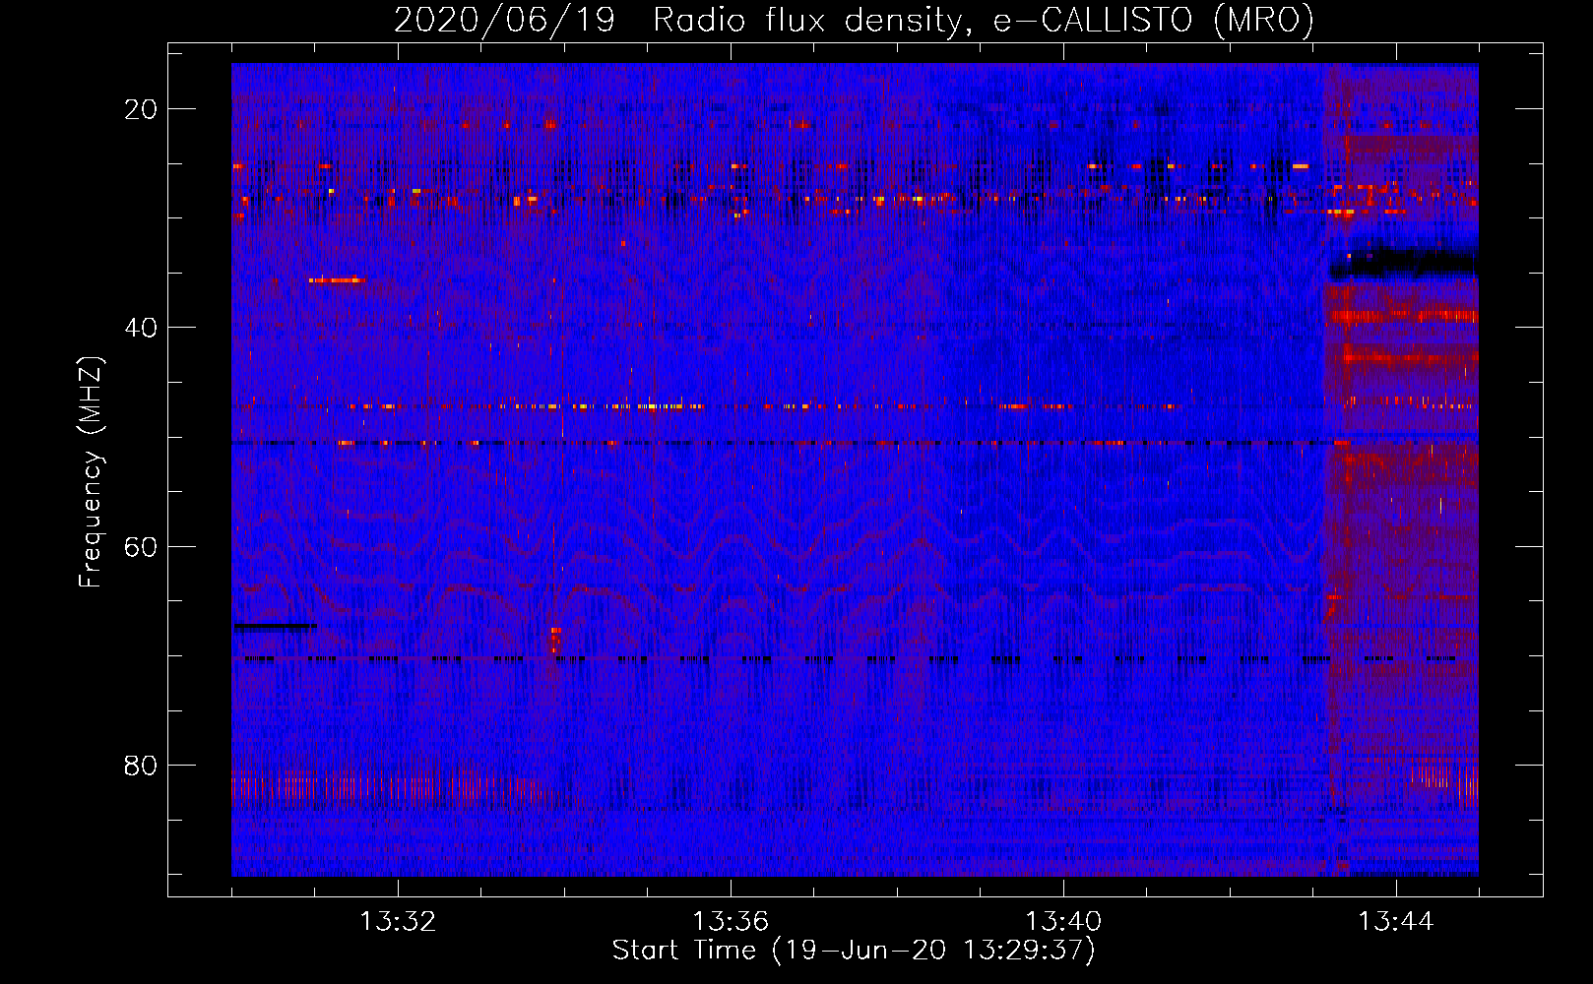Click the 'Frequency (MHZ)' y-axis label
This screenshot has height=984, width=1593.
(x=91, y=472)
